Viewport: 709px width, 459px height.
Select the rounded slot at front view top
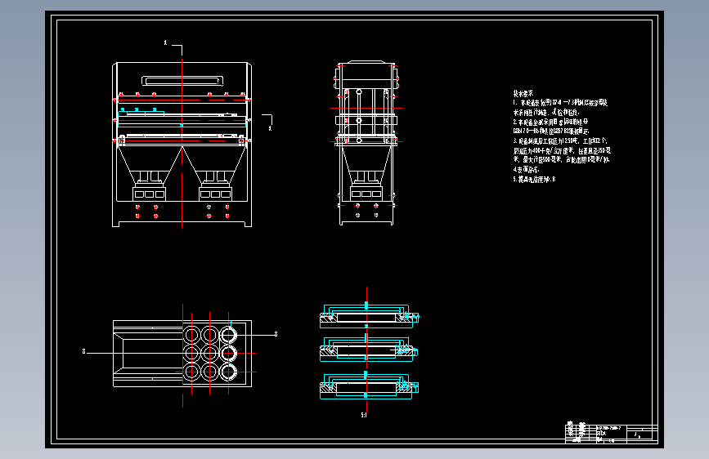[182, 81]
